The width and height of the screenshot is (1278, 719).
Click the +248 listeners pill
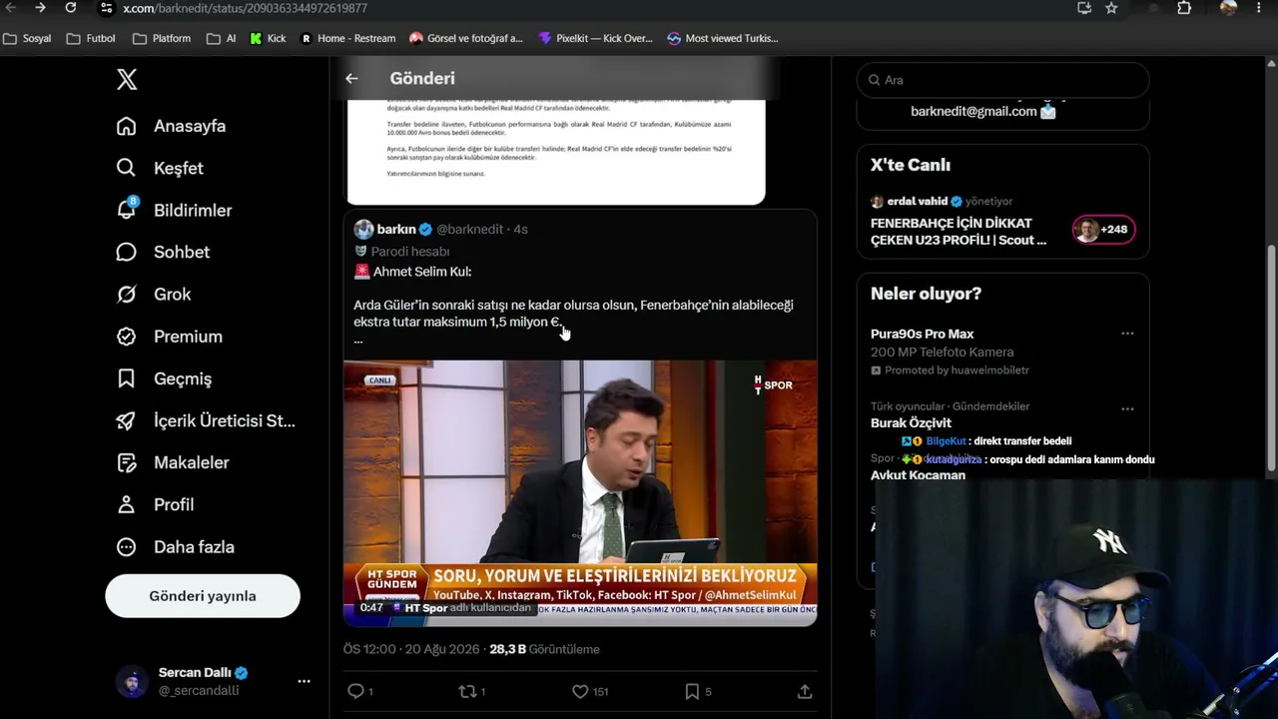click(x=1103, y=230)
